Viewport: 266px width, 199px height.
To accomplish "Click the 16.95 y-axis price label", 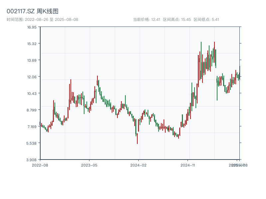I will (x=33, y=28).
